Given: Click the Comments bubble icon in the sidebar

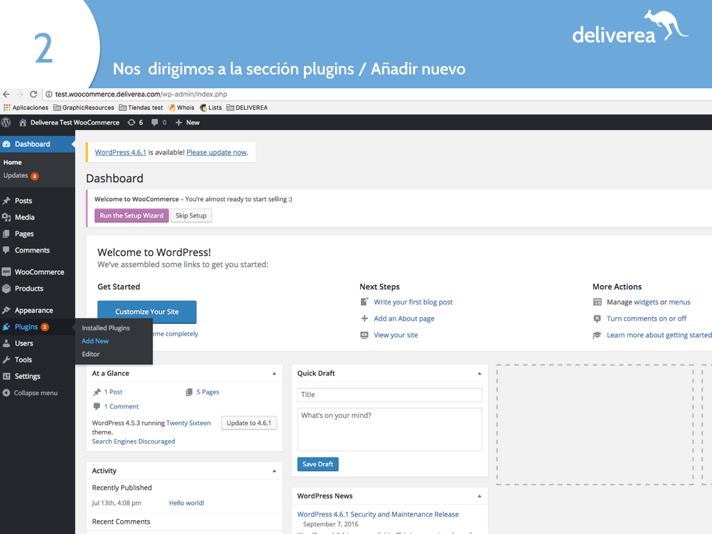Looking at the screenshot, I should click(6, 250).
